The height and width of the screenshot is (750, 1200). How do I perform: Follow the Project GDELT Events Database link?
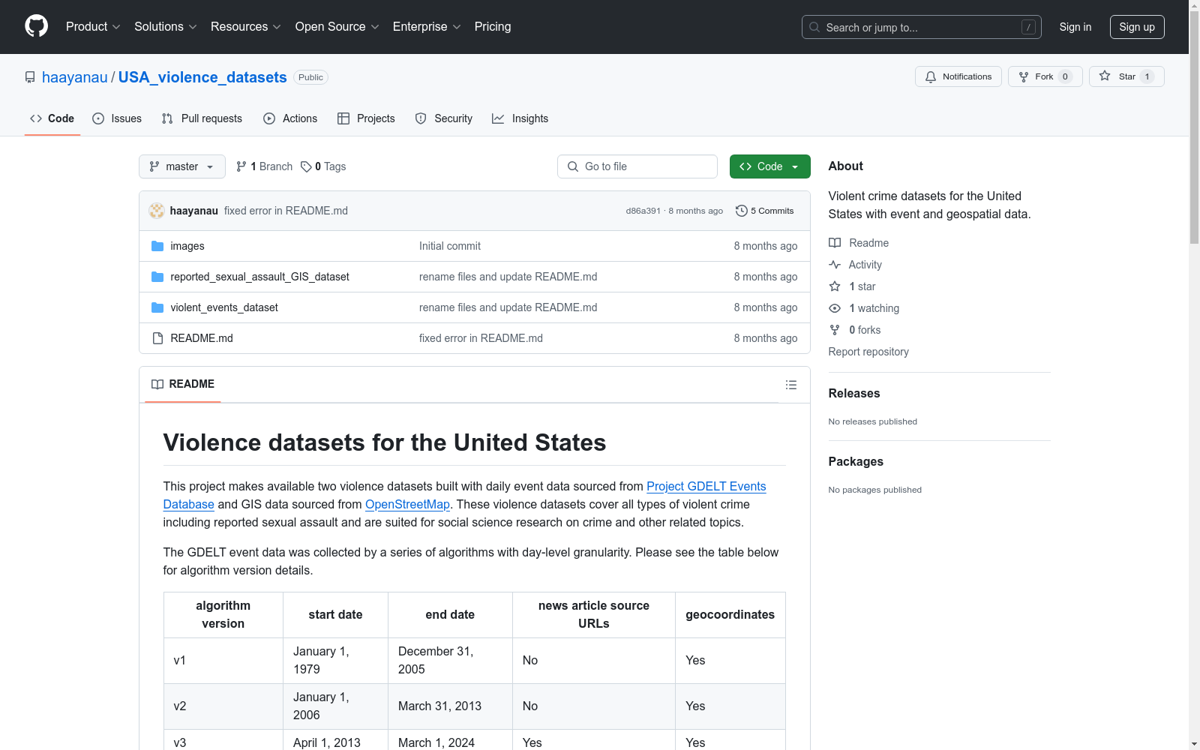click(x=464, y=495)
